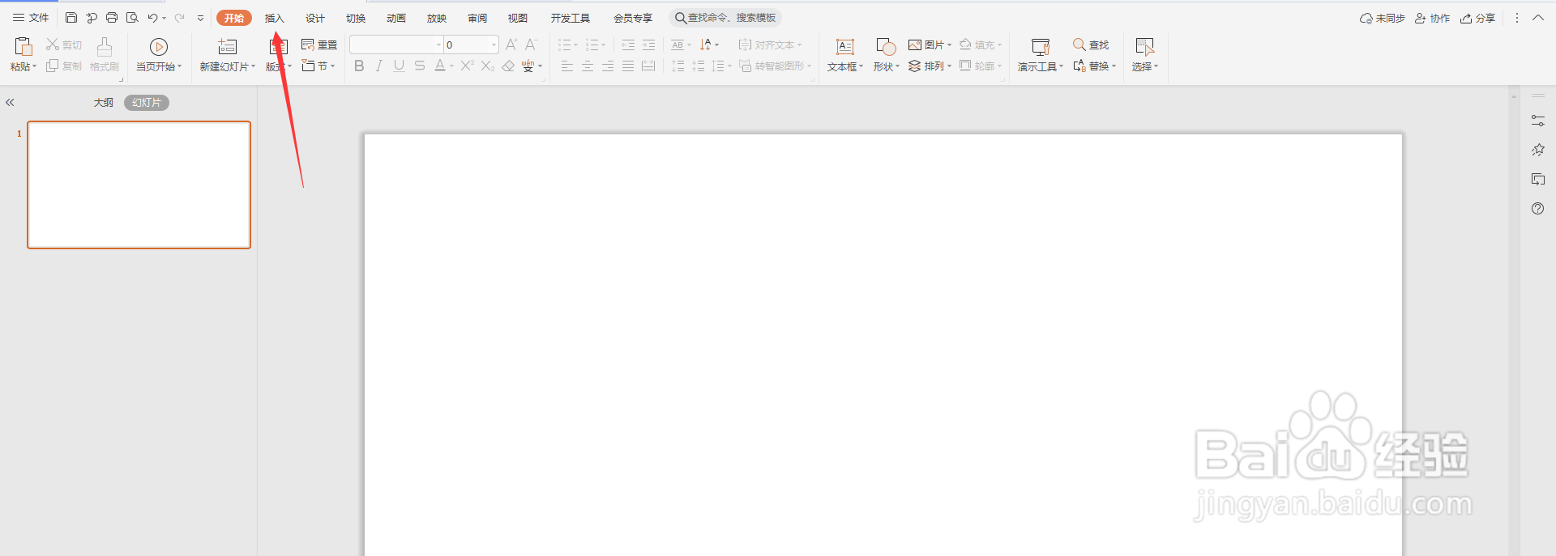
Task: Toggle Underline formatting
Action: pos(399,66)
